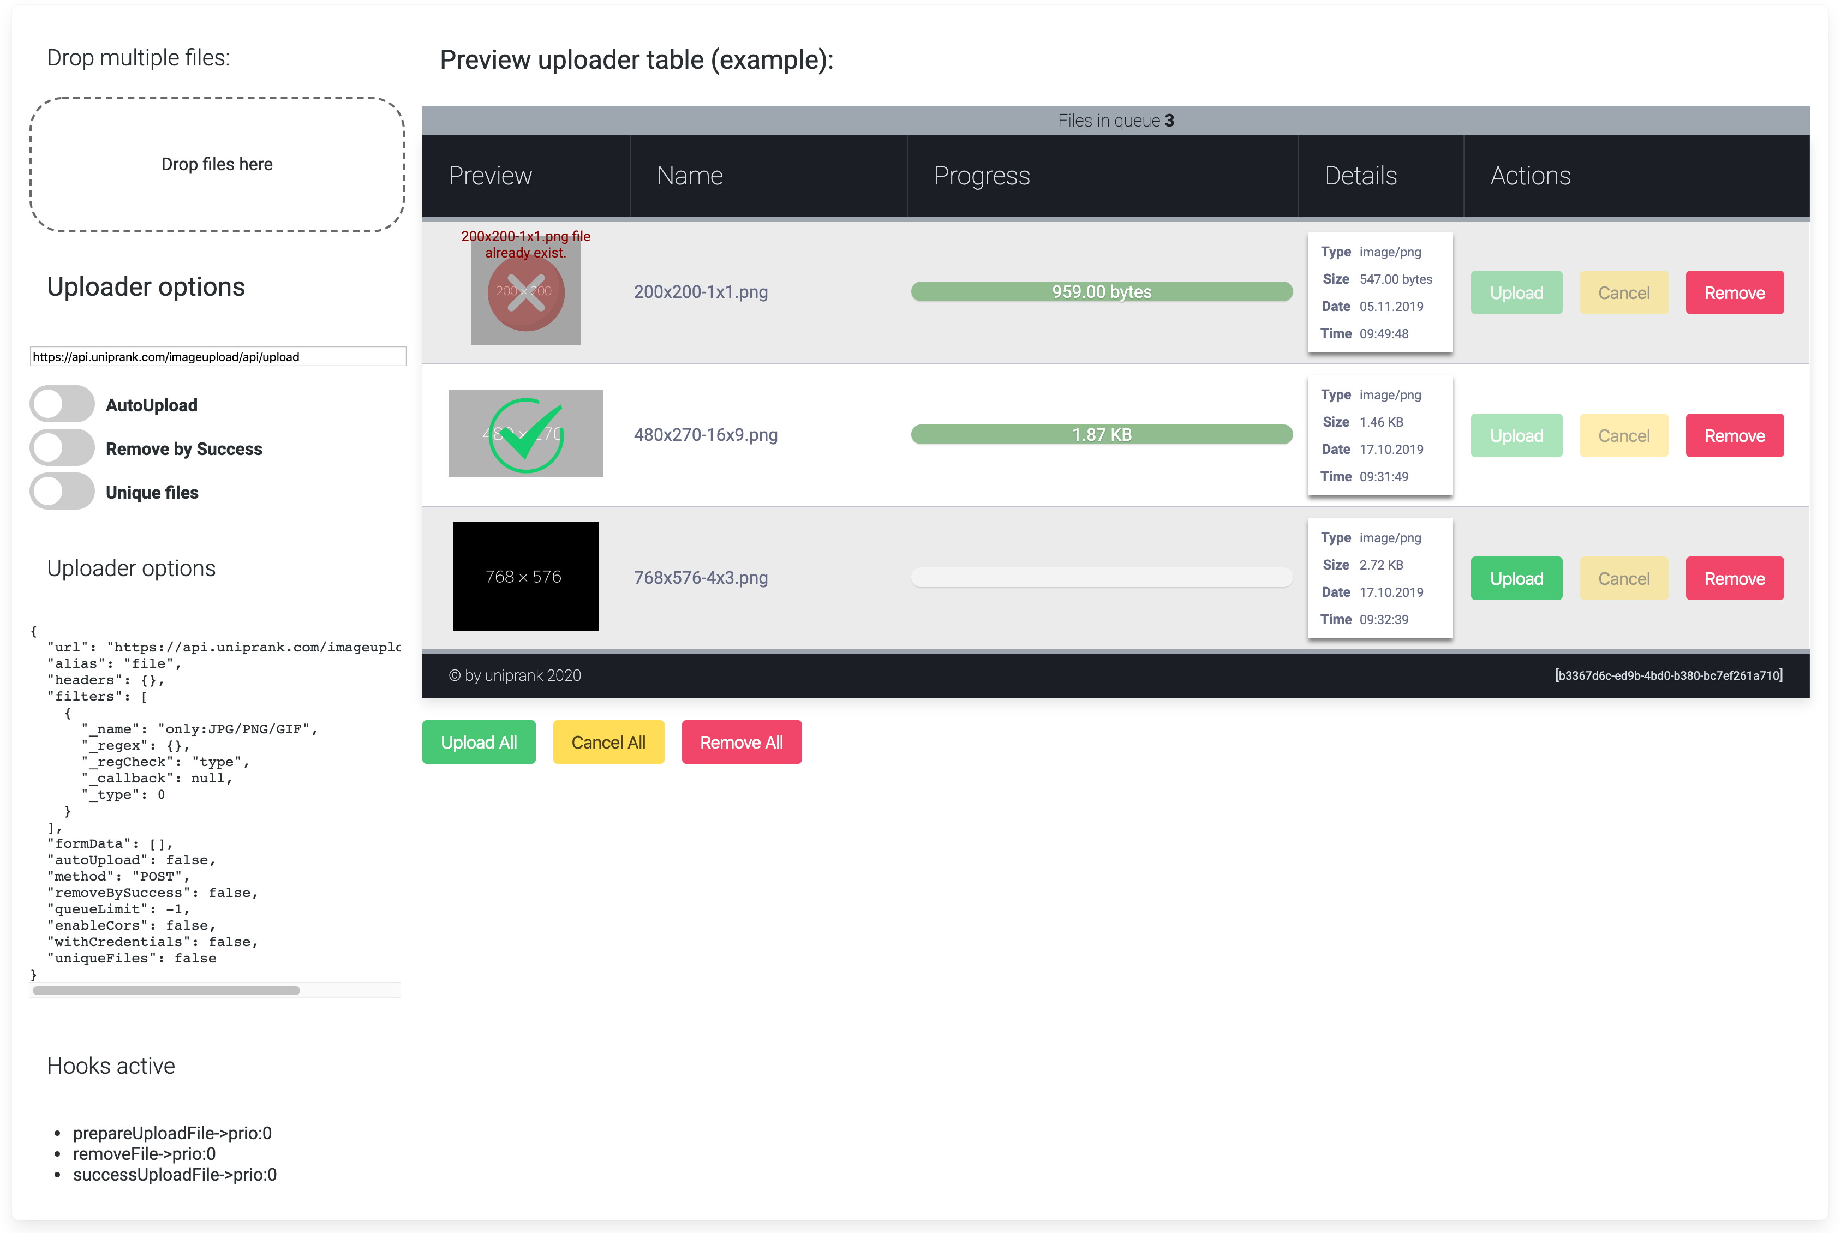
Task: Click the Drop files here area
Action: click(x=216, y=164)
